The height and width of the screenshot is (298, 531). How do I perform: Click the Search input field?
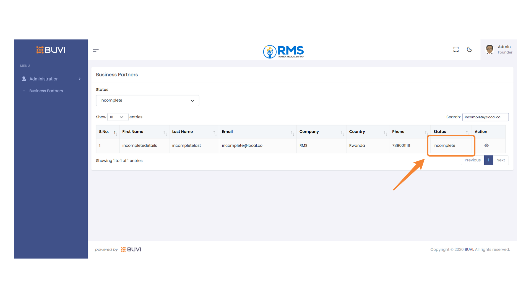(485, 117)
